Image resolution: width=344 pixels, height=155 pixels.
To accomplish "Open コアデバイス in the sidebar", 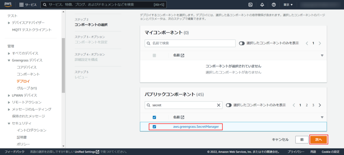I will pyautogui.click(x=27, y=68).
